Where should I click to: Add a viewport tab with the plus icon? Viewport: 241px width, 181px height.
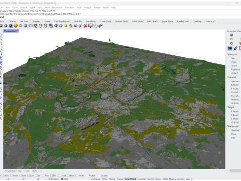pyautogui.click(x=41, y=171)
